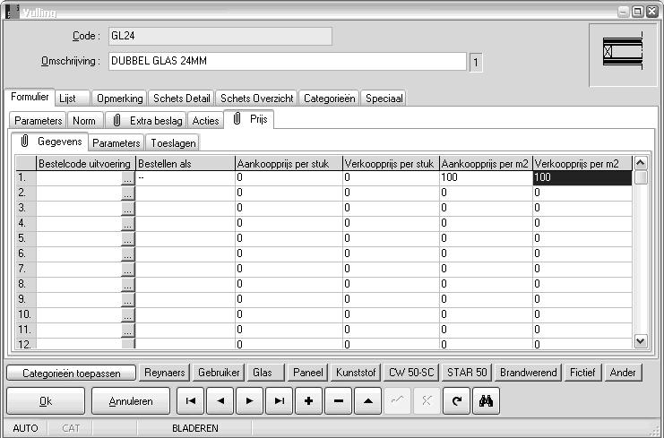The image size is (664, 438).
Task: Click Aankoopprijs per stuk column header
Action: (x=289, y=163)
